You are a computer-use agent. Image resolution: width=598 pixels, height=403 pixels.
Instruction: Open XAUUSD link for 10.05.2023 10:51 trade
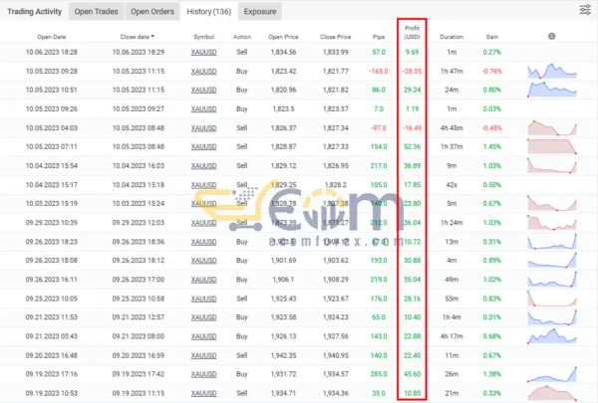(203, 90)
